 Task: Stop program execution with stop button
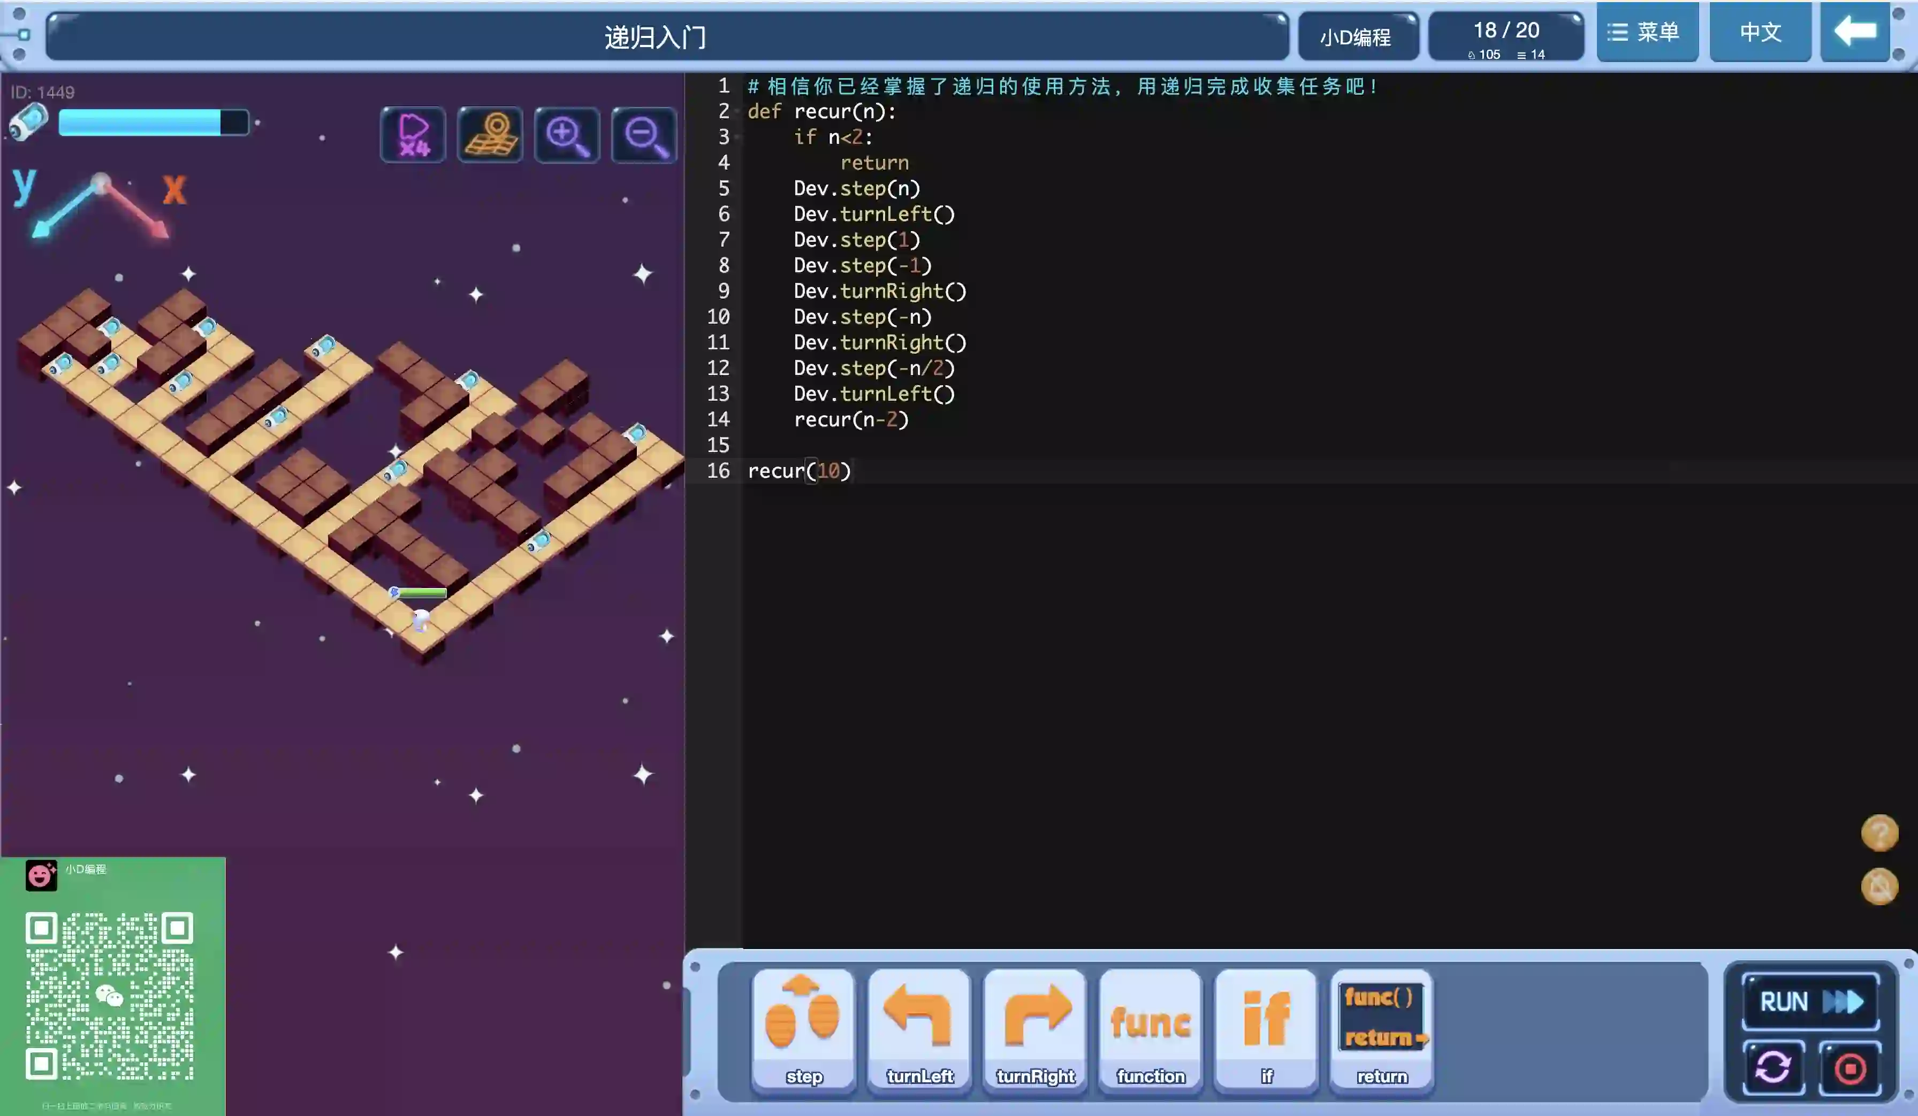(1849, 1067)
